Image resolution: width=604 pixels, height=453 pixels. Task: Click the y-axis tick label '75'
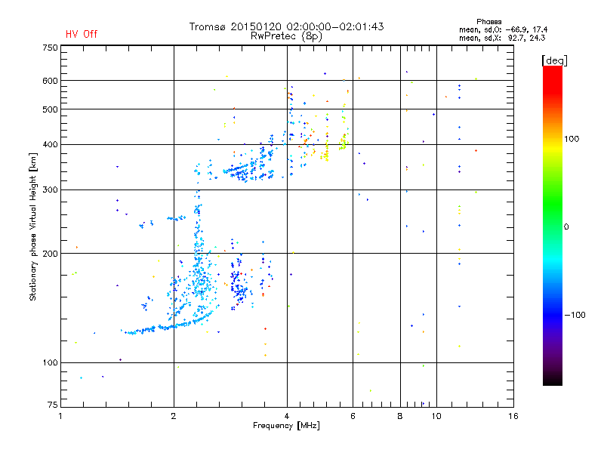pyautogui.click(x=53, y=405)
